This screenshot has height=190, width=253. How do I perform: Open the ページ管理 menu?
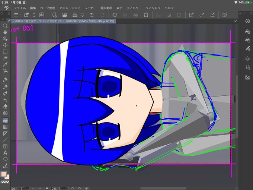[48, 8]
